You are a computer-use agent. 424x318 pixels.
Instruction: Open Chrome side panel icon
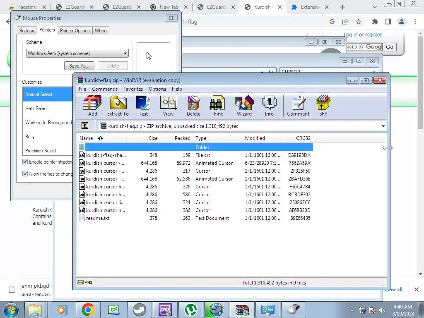click(388, 22)
